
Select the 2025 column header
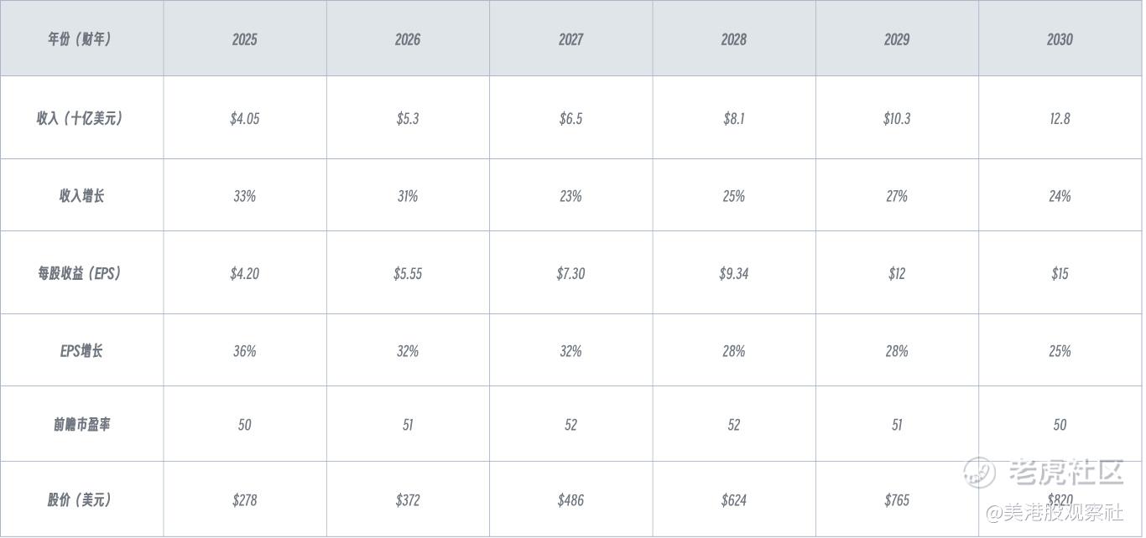pyautogui.click(x=245, y=39)
